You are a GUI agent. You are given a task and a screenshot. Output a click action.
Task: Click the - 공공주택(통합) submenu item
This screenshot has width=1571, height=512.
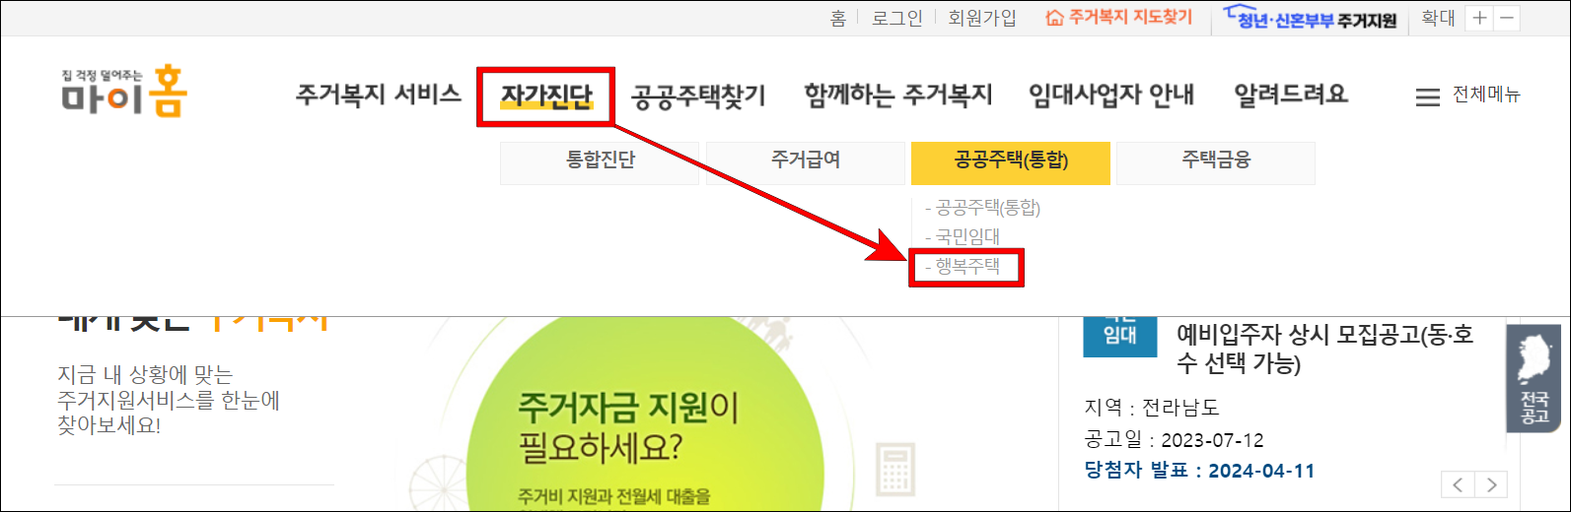tap(982, 208)
